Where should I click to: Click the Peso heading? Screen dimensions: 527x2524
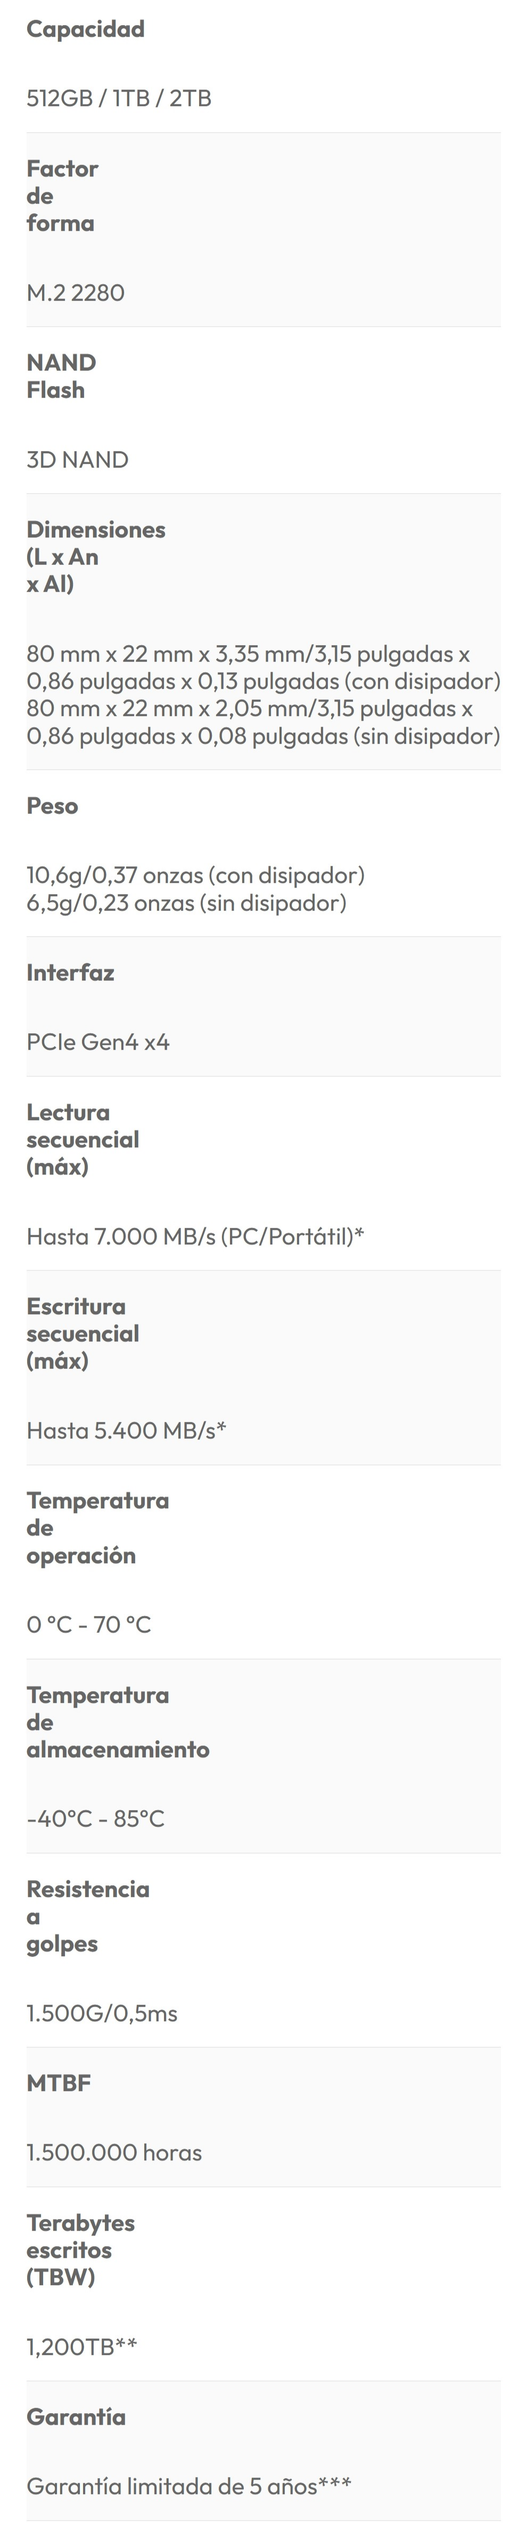(52, 806)
